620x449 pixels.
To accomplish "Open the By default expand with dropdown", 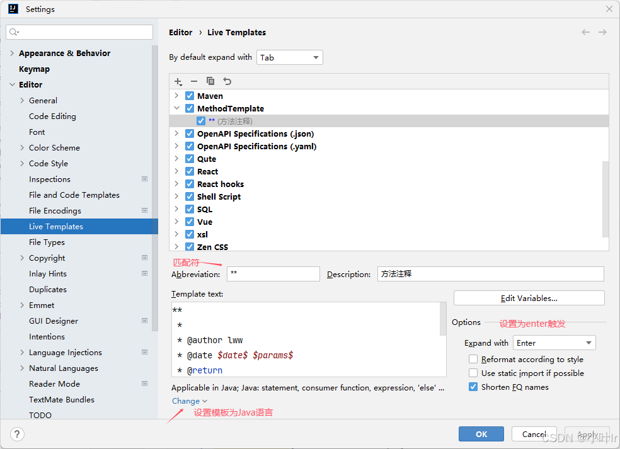I will pyautogui.click(x=289, y=57).
